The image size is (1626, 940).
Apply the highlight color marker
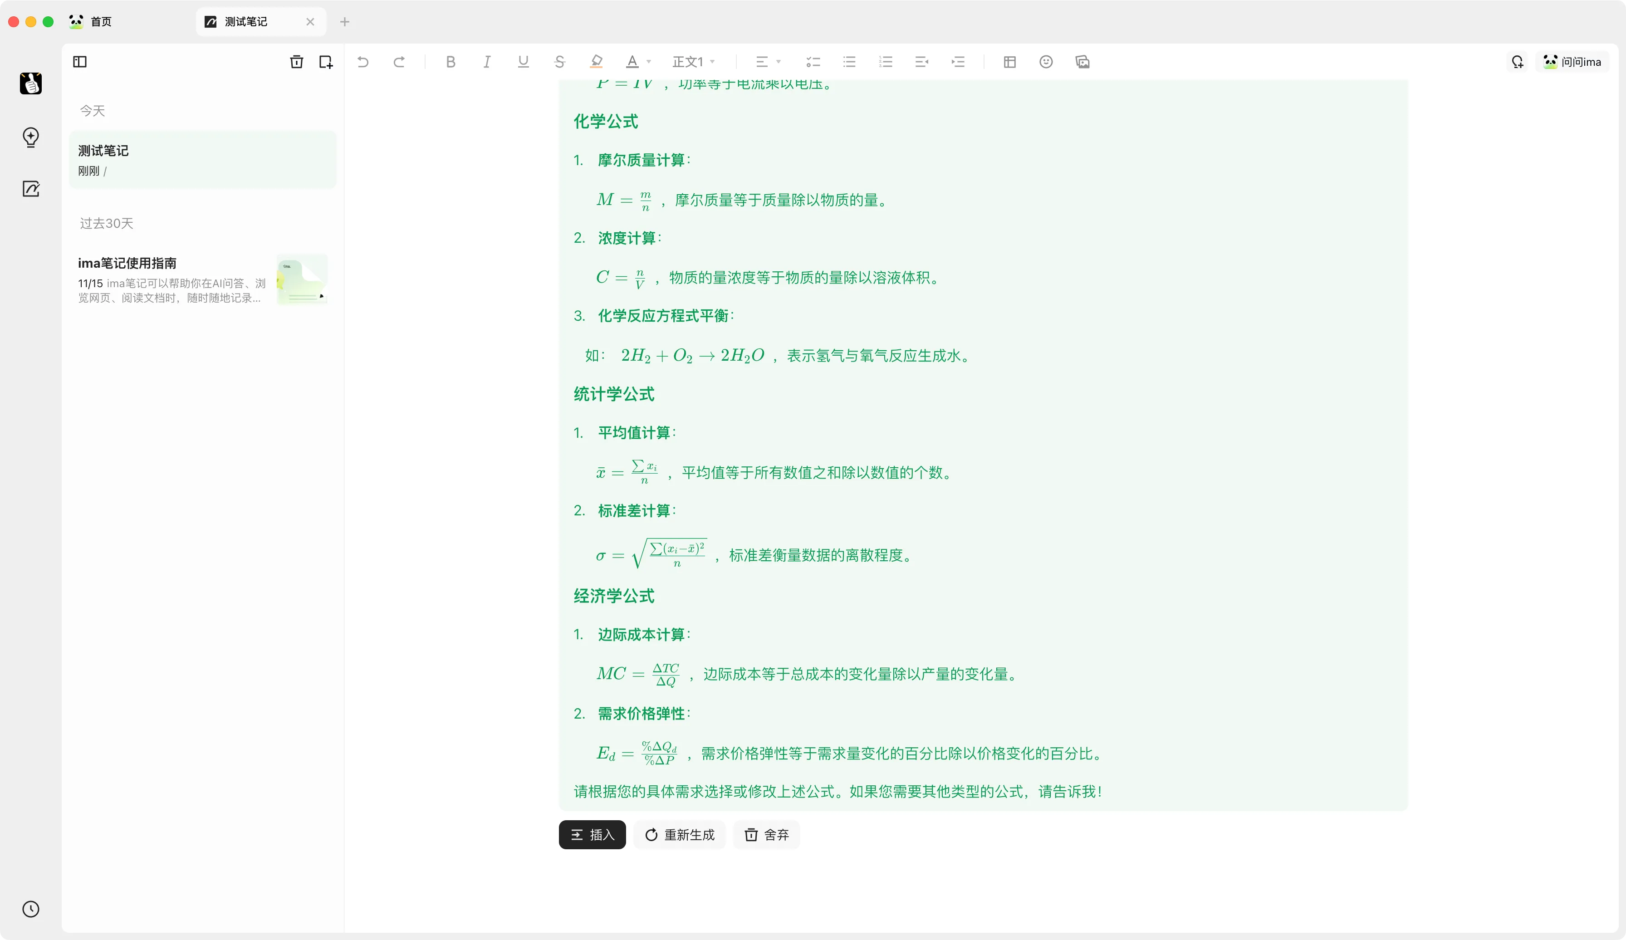pyautogui.click(x=596, y=62)
